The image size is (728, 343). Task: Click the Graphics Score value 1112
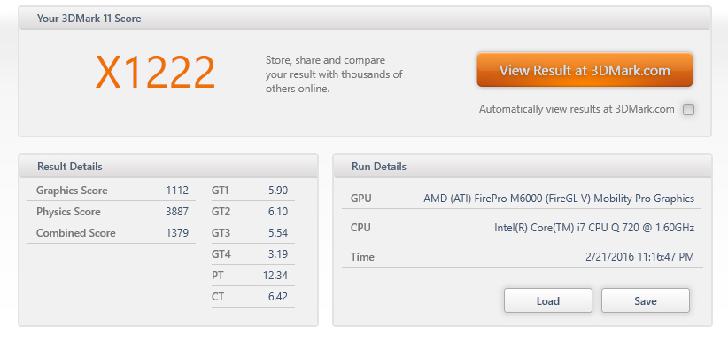(x=177, y=191)
